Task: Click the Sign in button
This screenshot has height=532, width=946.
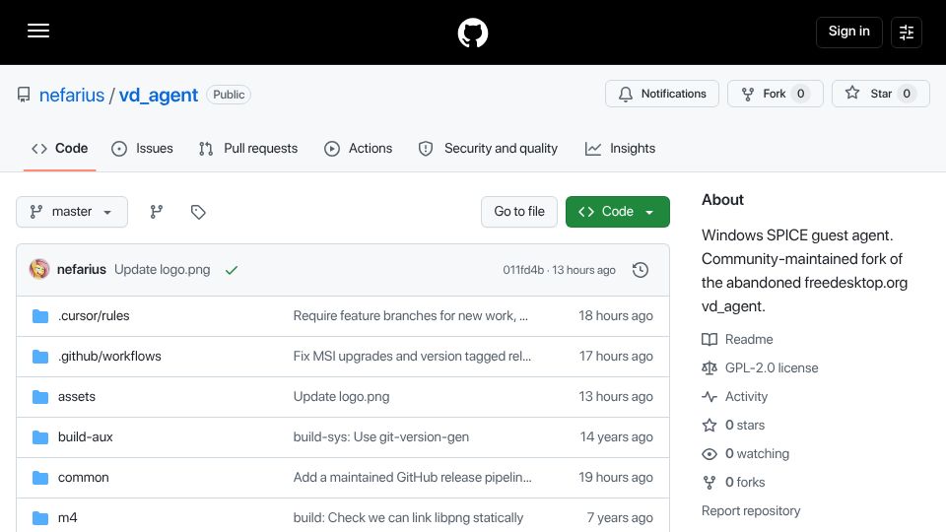Action: point(848,32)
